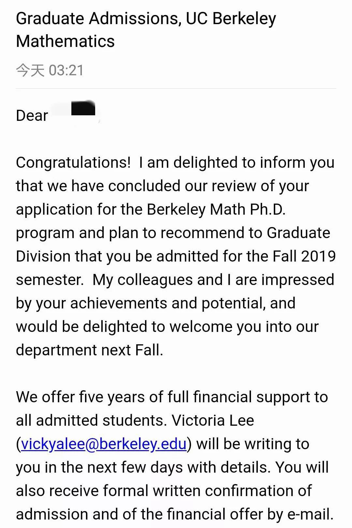Tap the Graduate Admissions, UC Berkeley Mathematics subject title
The width and height of the screenshot is (352, 528).
coord(146,30)
